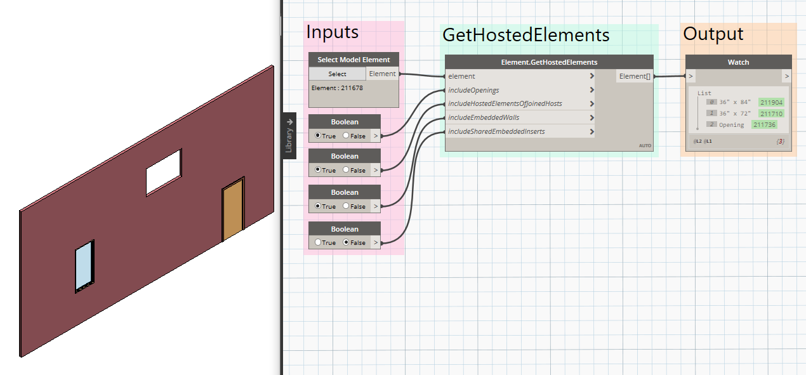The width and height of the screenshot is (806, 375).
Task: Select the Element[] output port
Action: pyautogui.click(x=635, y=76)
